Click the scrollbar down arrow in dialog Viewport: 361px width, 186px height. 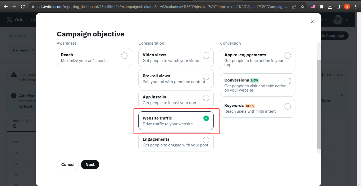[319, 151]
